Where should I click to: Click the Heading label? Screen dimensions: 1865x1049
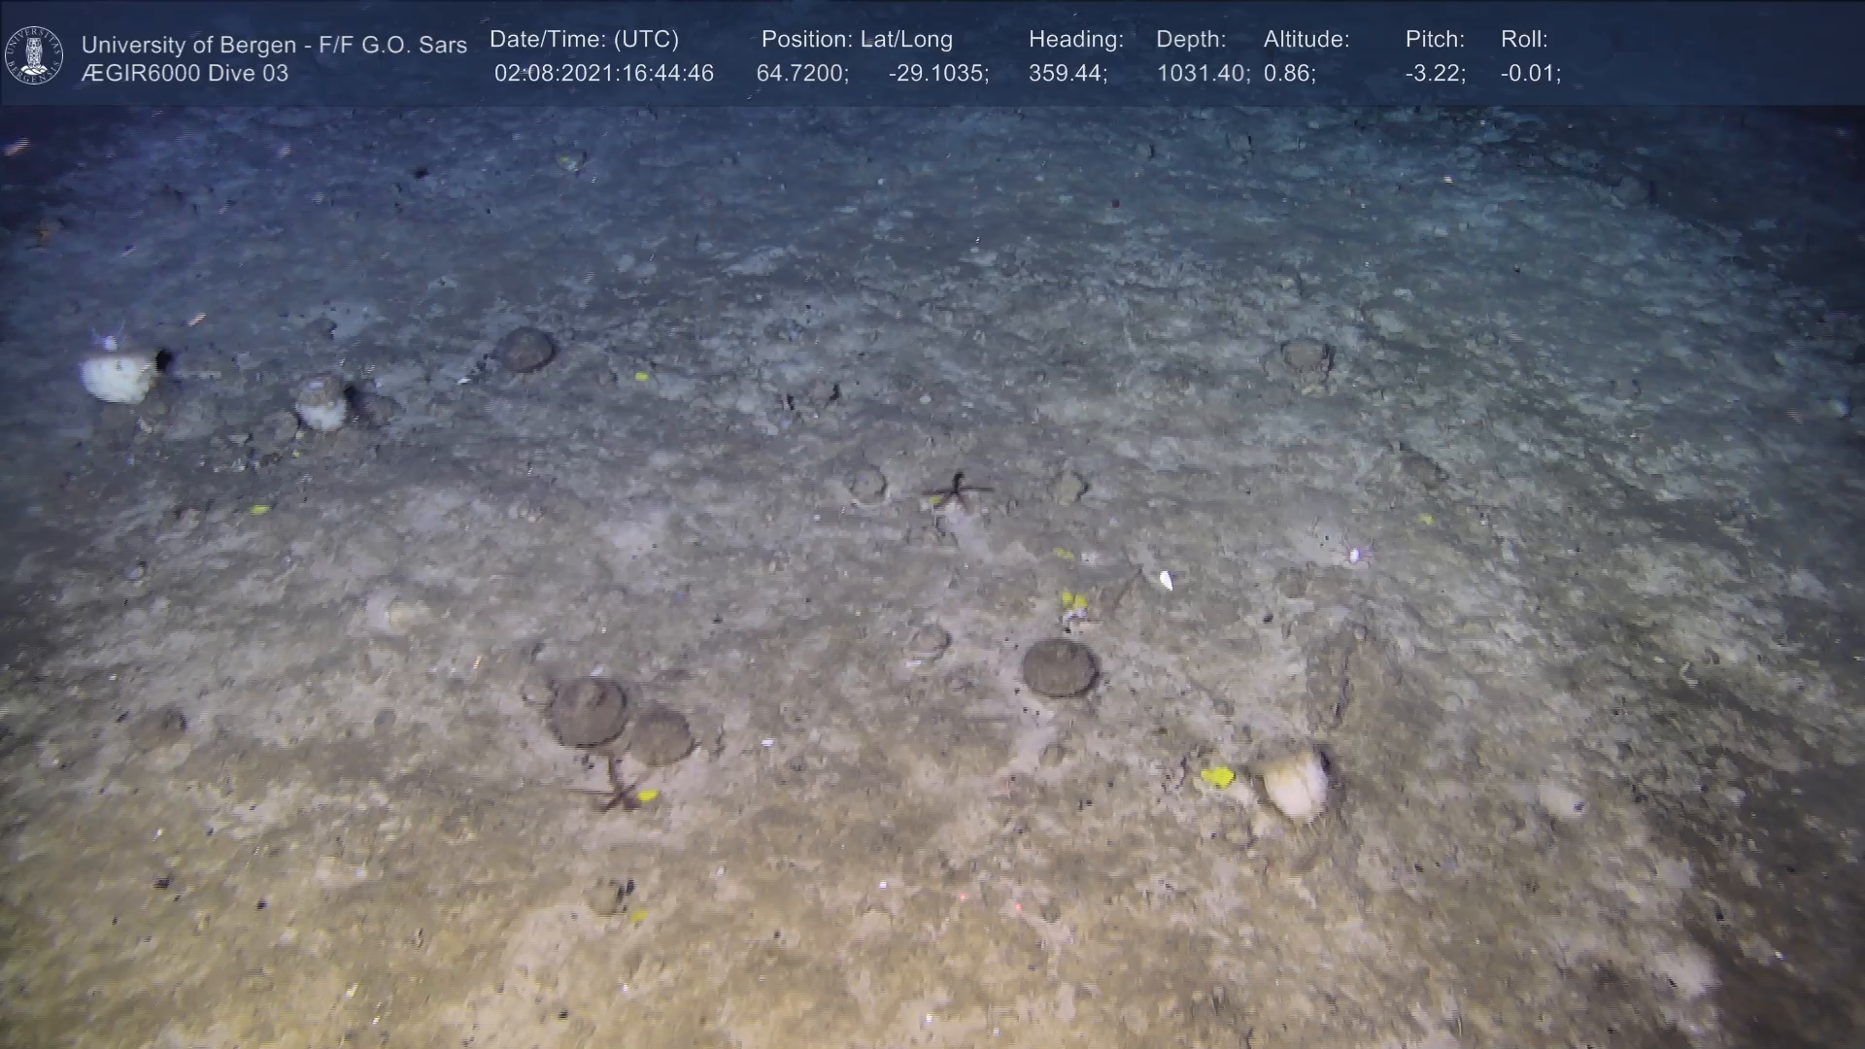1075,40
